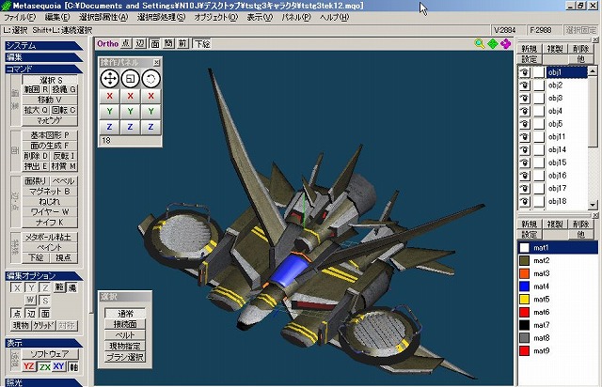Click the 移動 V command button

(50, 100)
